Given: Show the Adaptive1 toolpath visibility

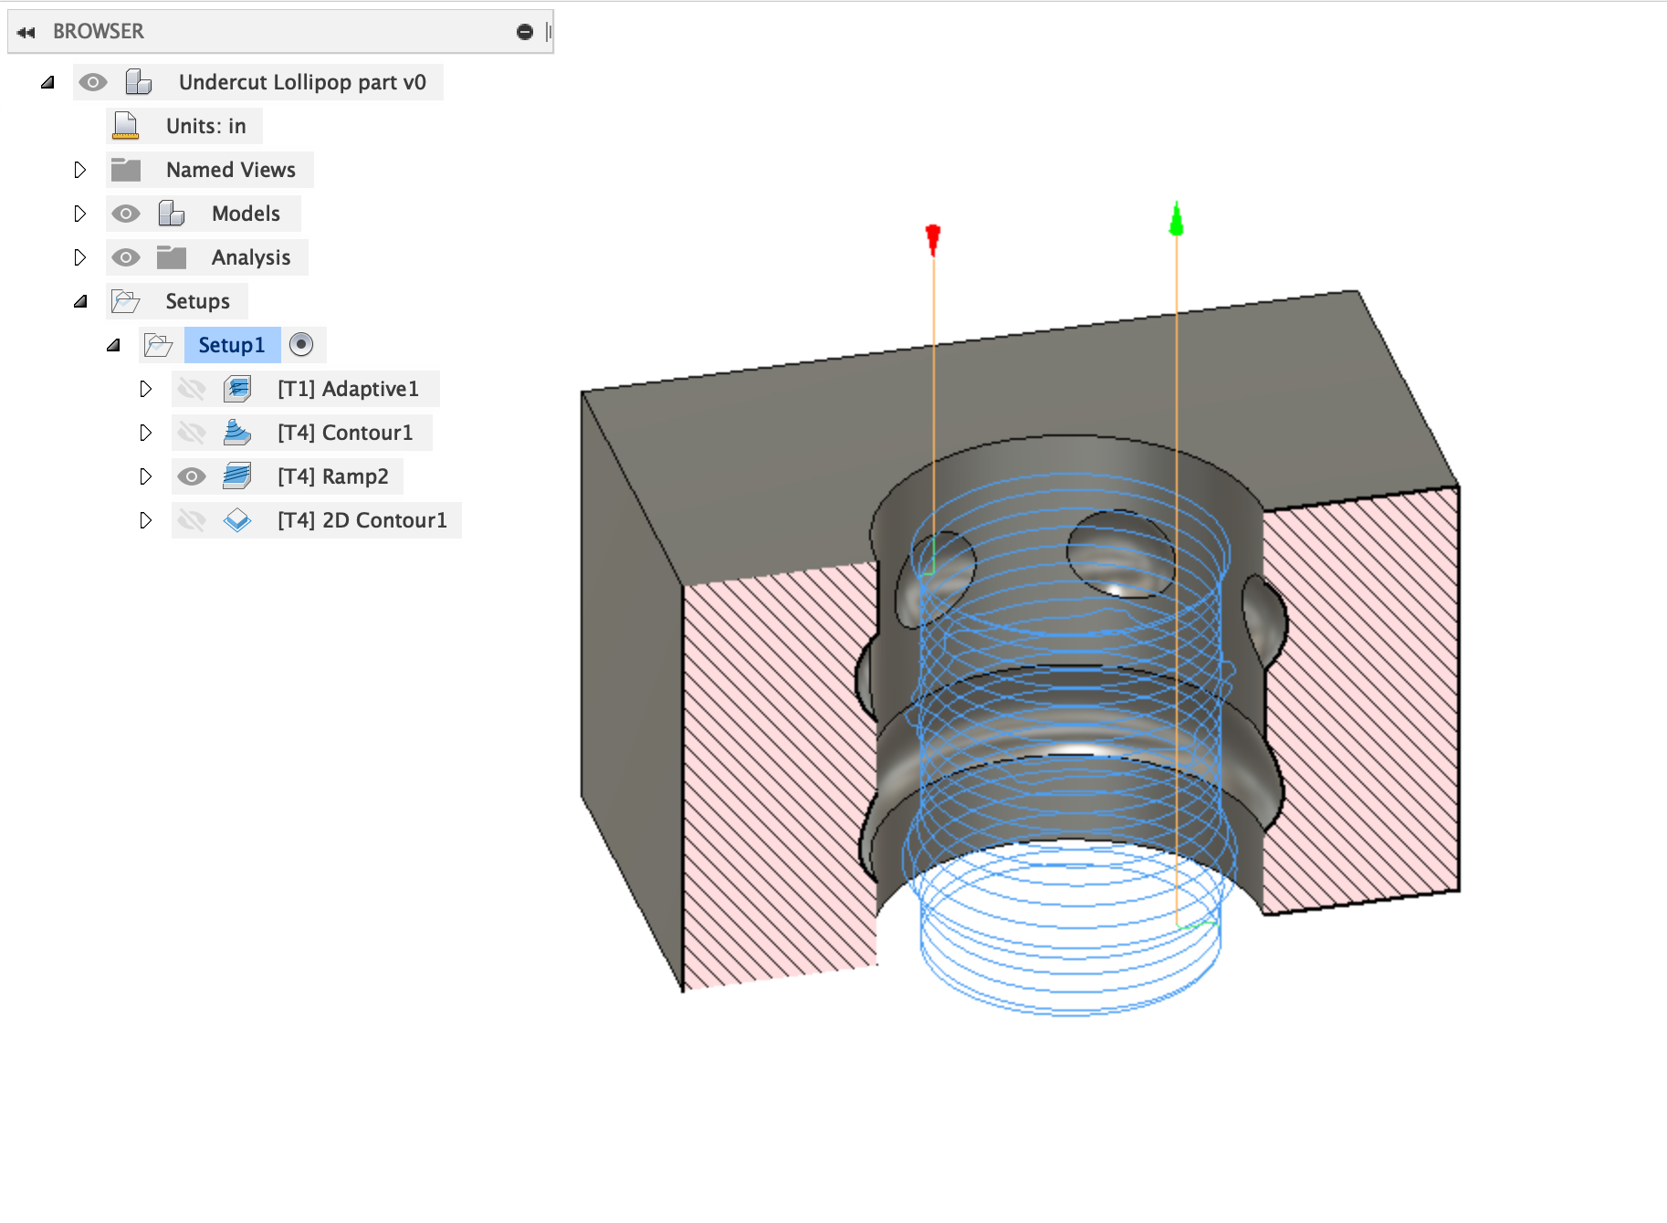Looking at the screenshot, I should 192,388.
